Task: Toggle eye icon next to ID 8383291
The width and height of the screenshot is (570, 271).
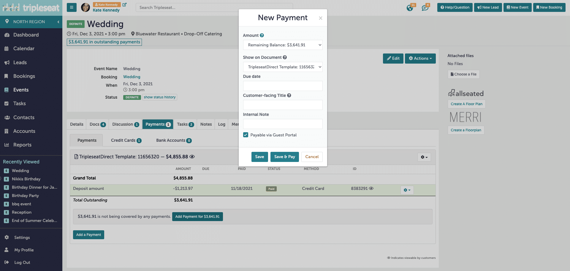Action: [x=371, y=188]
